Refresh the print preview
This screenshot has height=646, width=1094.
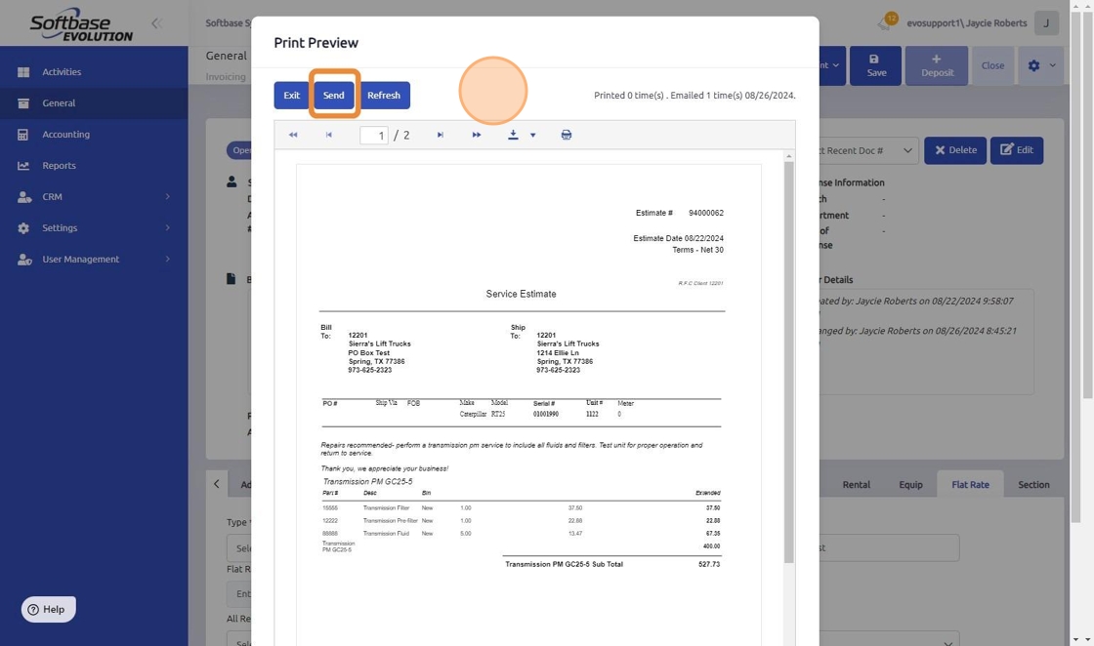click(384, 95)
